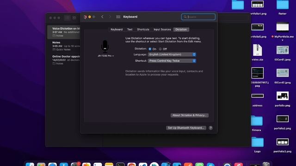
Task: Select the address file on desktop
Action: click(x=258, y=96)
